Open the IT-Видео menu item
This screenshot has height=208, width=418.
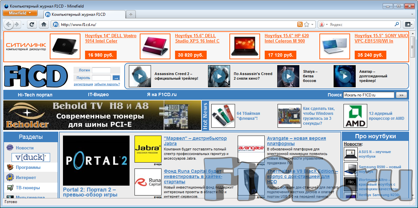tap(98, 95)
